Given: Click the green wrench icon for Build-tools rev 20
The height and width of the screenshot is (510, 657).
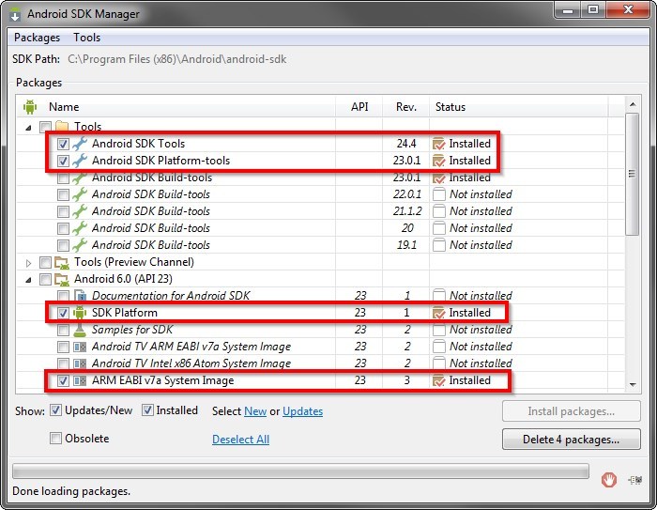Looking at the screenshot, I should (x=80, y=228).
